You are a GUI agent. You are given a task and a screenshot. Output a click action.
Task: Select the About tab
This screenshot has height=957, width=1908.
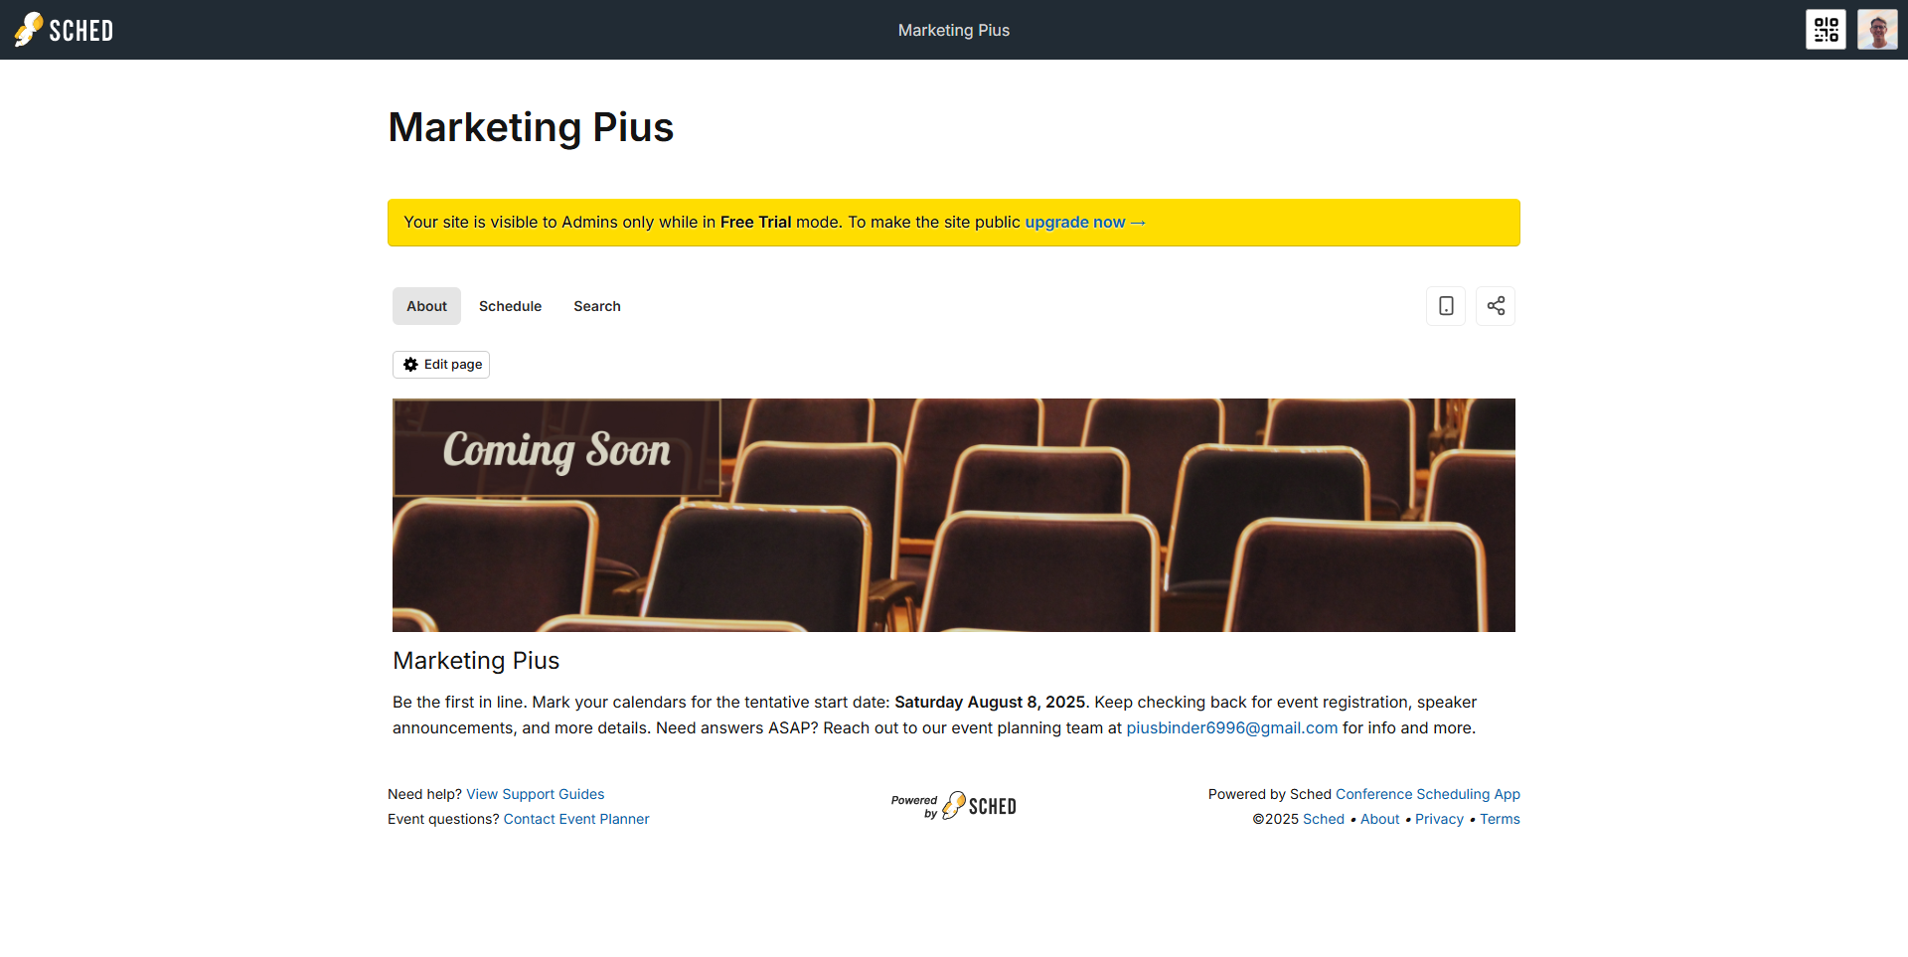(x=426, y=306)
